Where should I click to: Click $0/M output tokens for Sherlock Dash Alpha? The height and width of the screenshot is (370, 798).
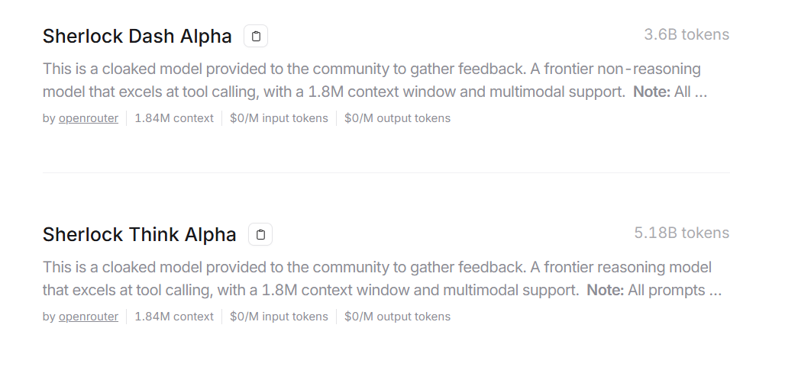tap(397, 118)
